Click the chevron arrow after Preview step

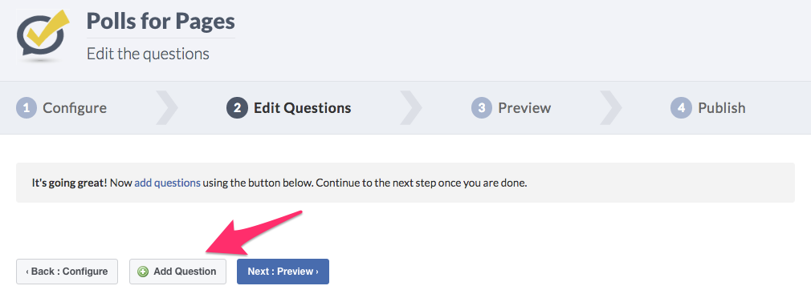click(610, 108)
